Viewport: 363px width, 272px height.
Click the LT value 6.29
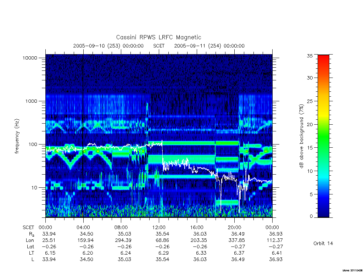pos(164,253)
